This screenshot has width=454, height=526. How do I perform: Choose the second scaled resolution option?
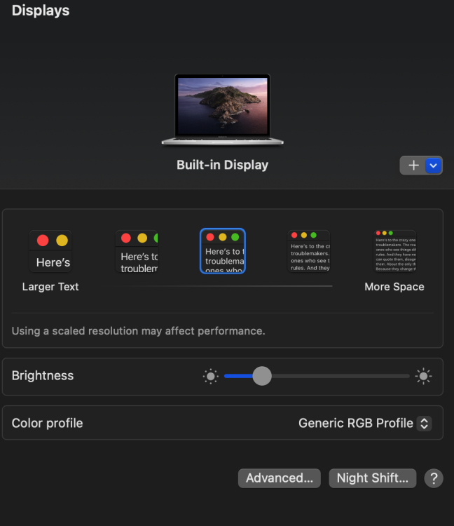(x=137, y=251)
